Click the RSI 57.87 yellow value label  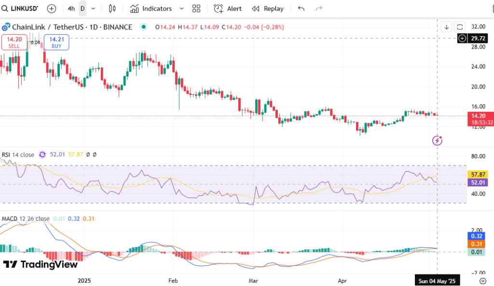[478, 174]
